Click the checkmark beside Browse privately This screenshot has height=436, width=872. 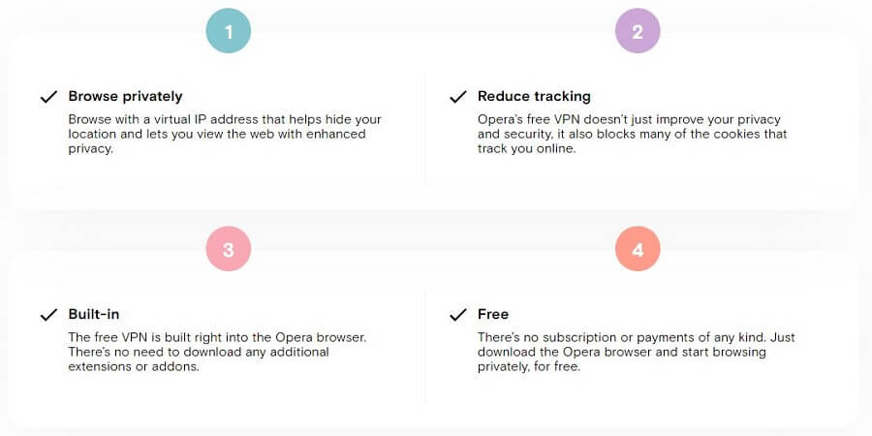click(x=49, y=97)
